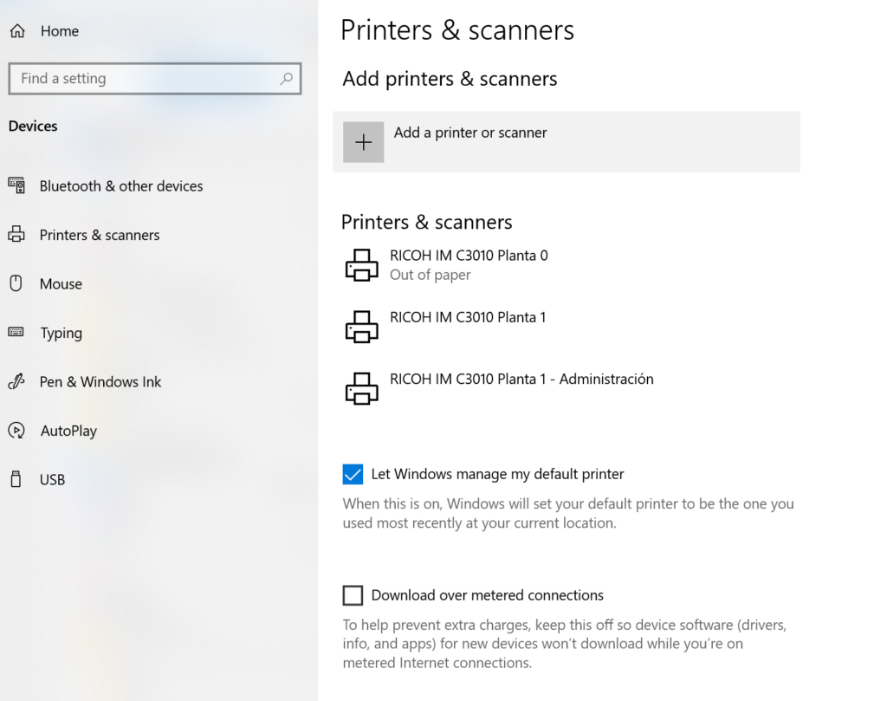
Task: Click the Typing keyboard icon
Action: (x=16, y=332)
